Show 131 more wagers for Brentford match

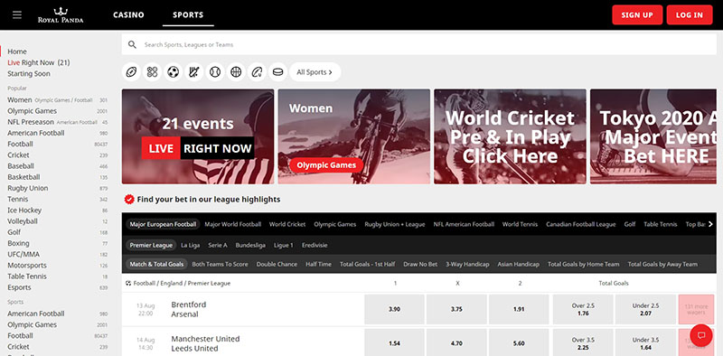coord(696,309)
